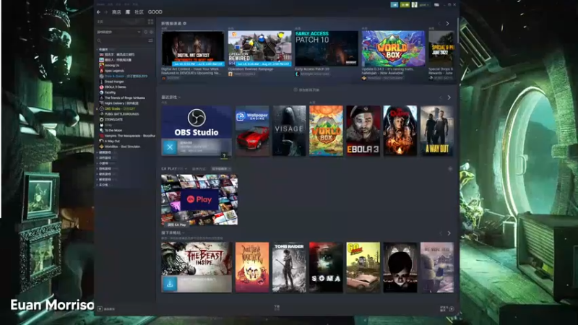Image resolution: width=578 pixels, height=325 pixels.
Task: Open the user avatar in title bar
Action: click(414, 5)
